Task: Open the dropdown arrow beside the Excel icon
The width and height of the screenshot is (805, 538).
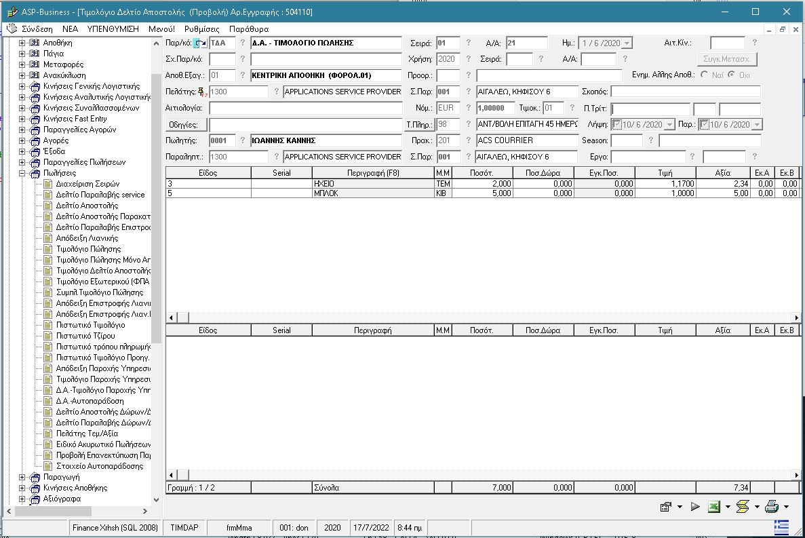Action: coord(728,507)
